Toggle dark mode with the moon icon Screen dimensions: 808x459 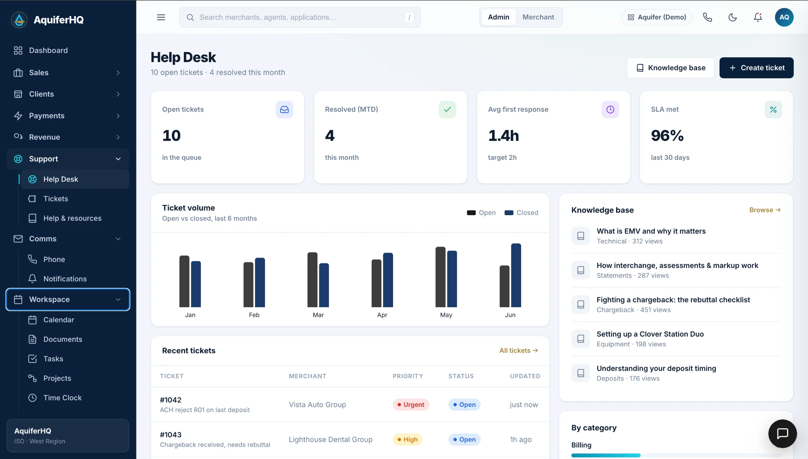pos(732,17)
